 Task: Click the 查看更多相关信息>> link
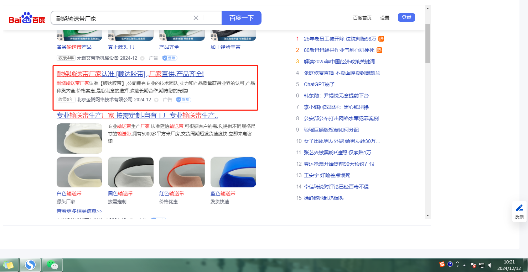79,211
